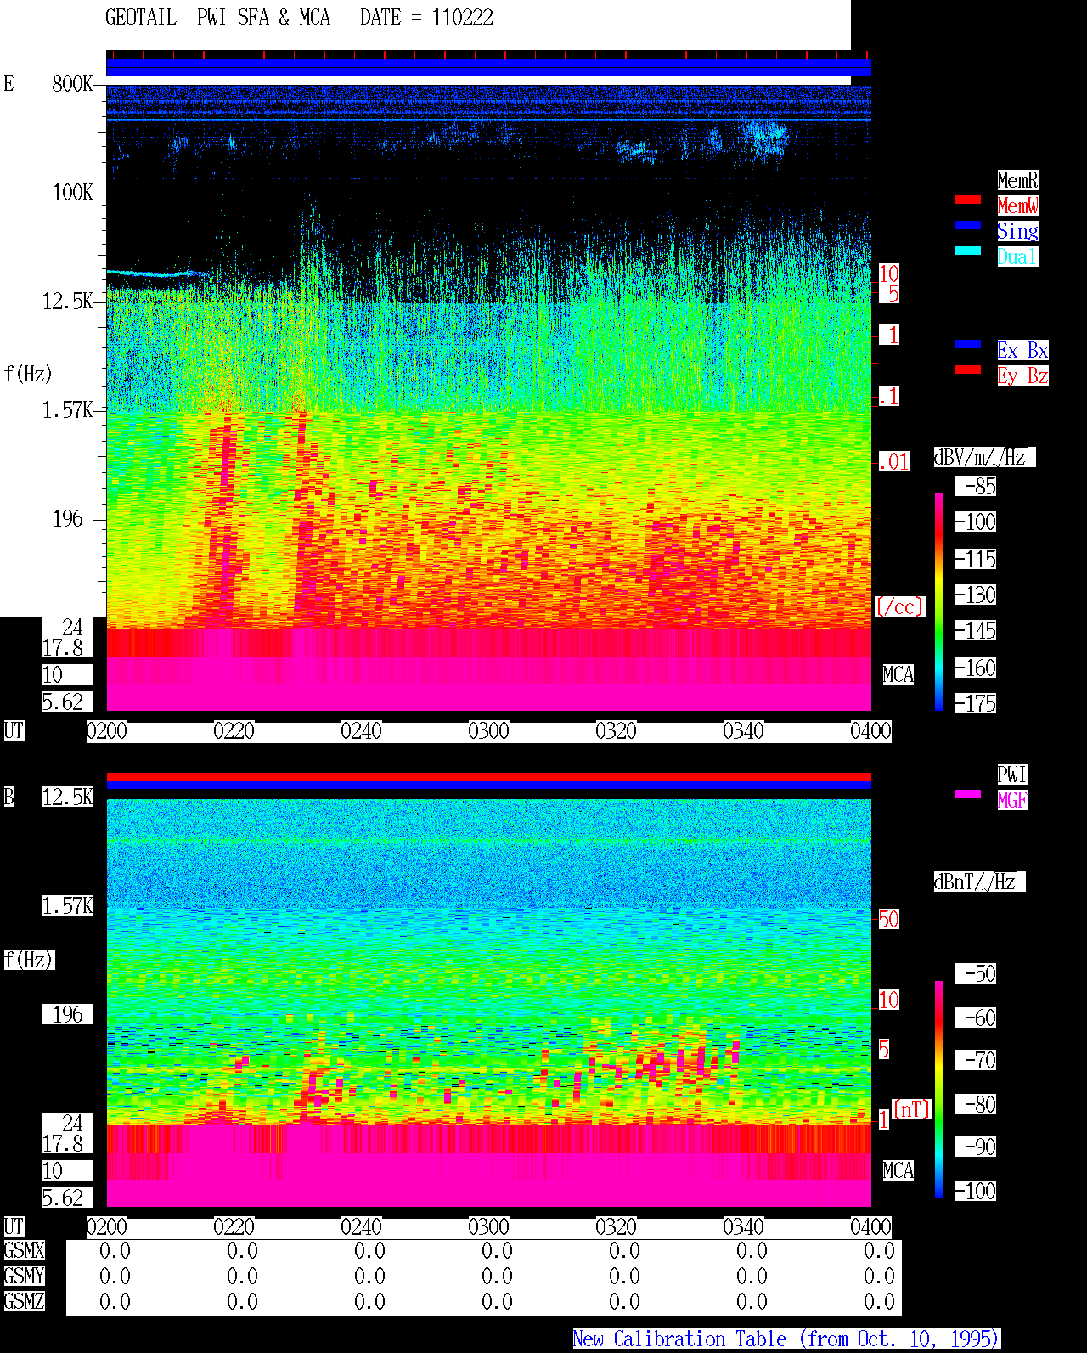Click the GSMX row label

(24, 1251)
